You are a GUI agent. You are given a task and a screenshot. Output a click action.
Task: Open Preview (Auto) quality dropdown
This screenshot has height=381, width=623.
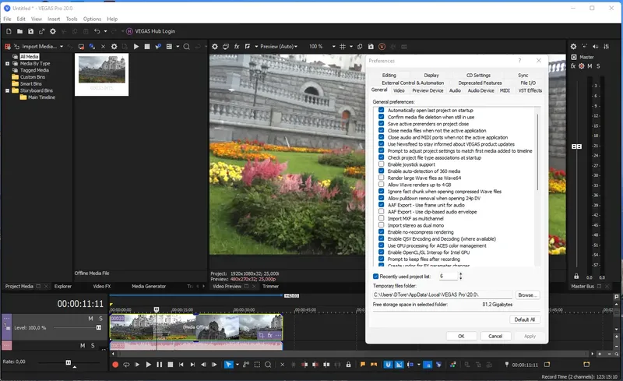pyautogui.click(x=280, y=47)
